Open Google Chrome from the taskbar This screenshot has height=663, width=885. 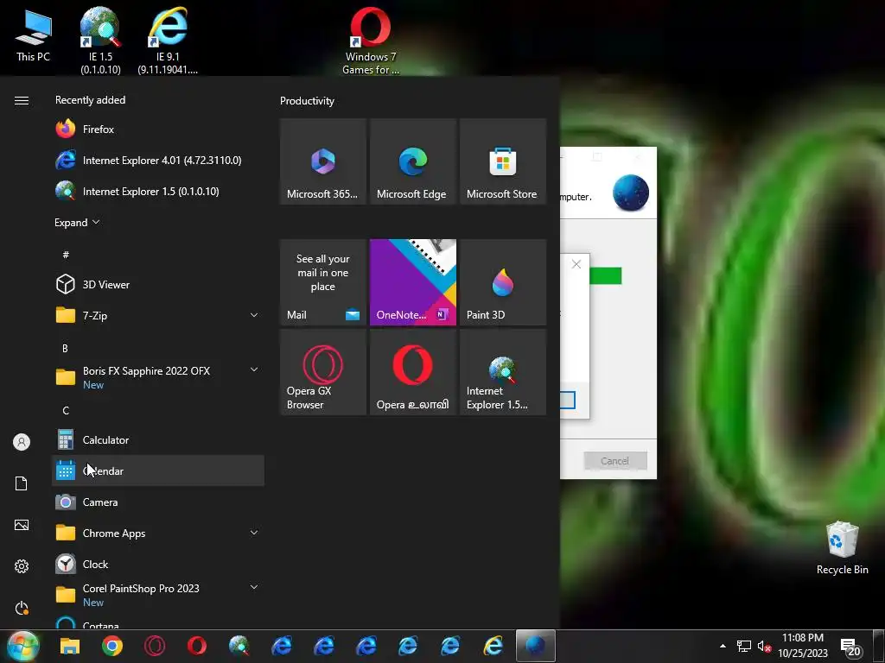112,646
